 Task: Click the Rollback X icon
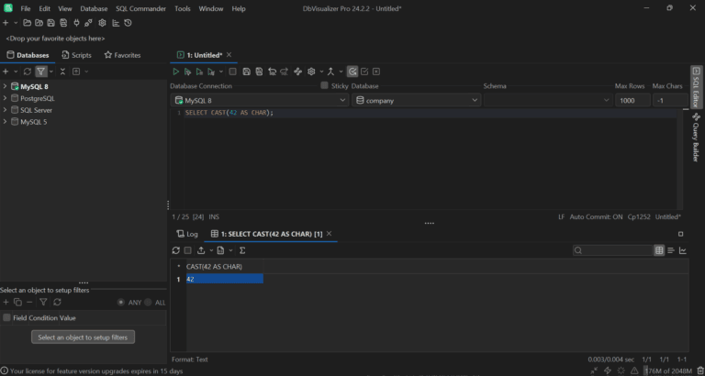376,72
